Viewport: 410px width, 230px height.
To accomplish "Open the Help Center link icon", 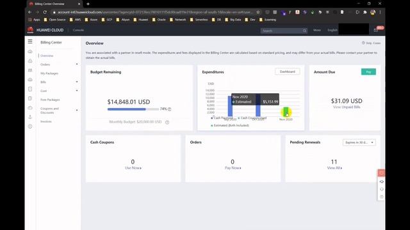I will tap(363, 43).
